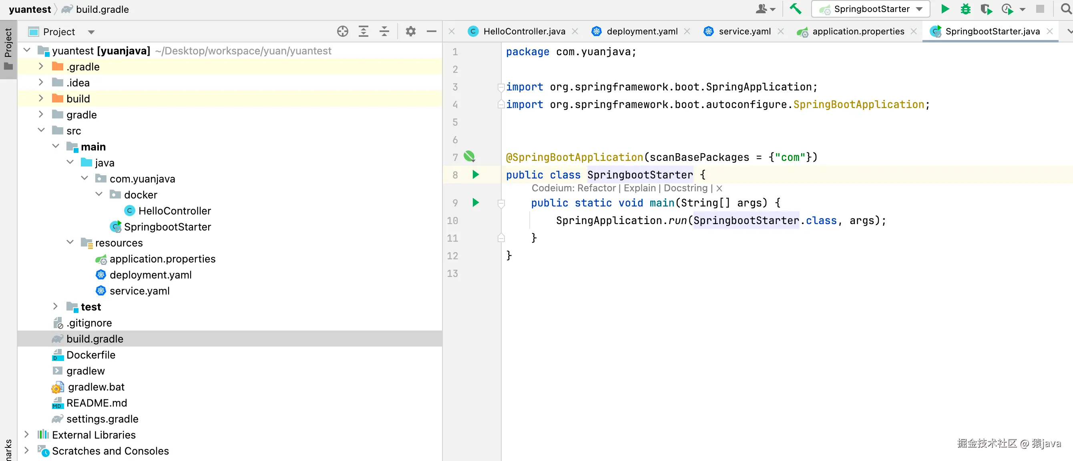Start debugging using the bug icon
Viewport: 1073px width, 461px height.
pos(966,9)
